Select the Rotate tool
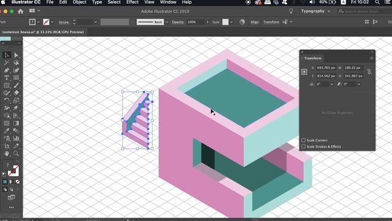The image size is (392, 221). click(7, 101)
